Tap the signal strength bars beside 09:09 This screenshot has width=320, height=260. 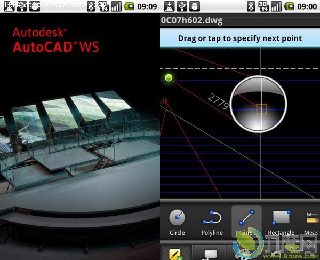(116, 6)
